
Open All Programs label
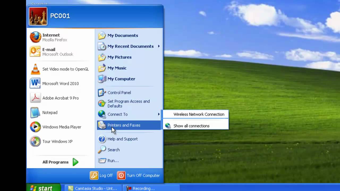tap(56, 162)
